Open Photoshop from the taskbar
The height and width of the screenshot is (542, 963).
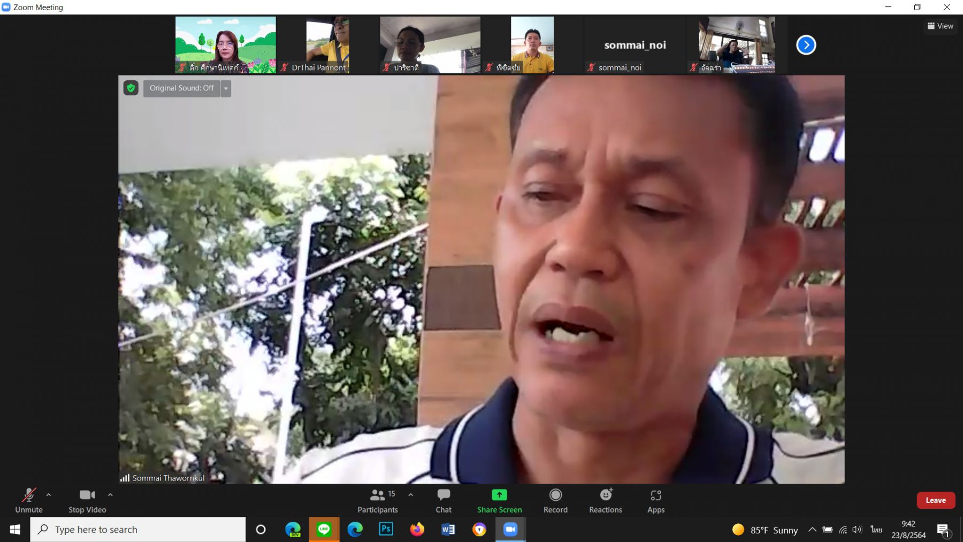[386, 529]
